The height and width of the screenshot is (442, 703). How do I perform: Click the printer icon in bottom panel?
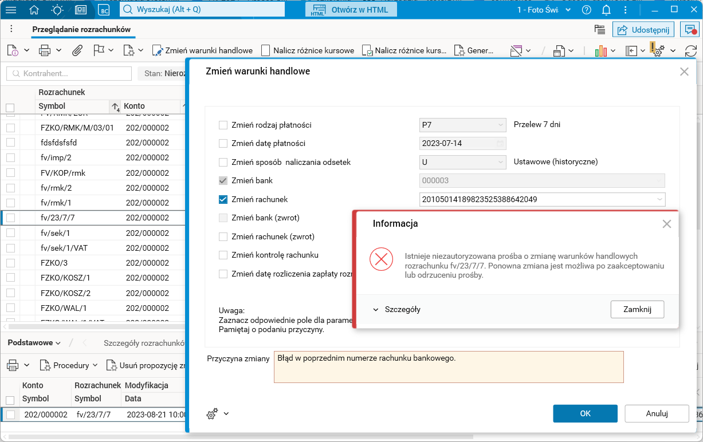pos(13,365)
